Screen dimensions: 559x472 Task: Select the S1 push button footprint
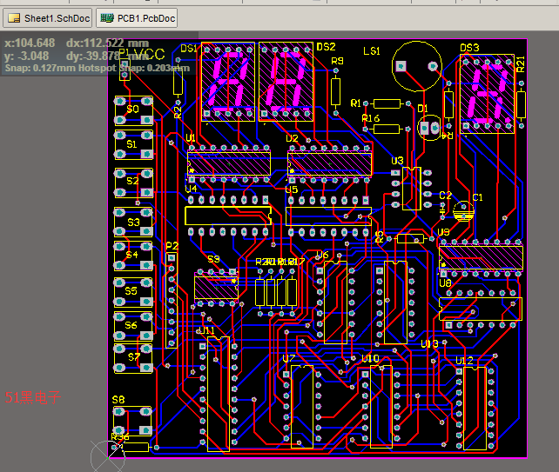134,145
